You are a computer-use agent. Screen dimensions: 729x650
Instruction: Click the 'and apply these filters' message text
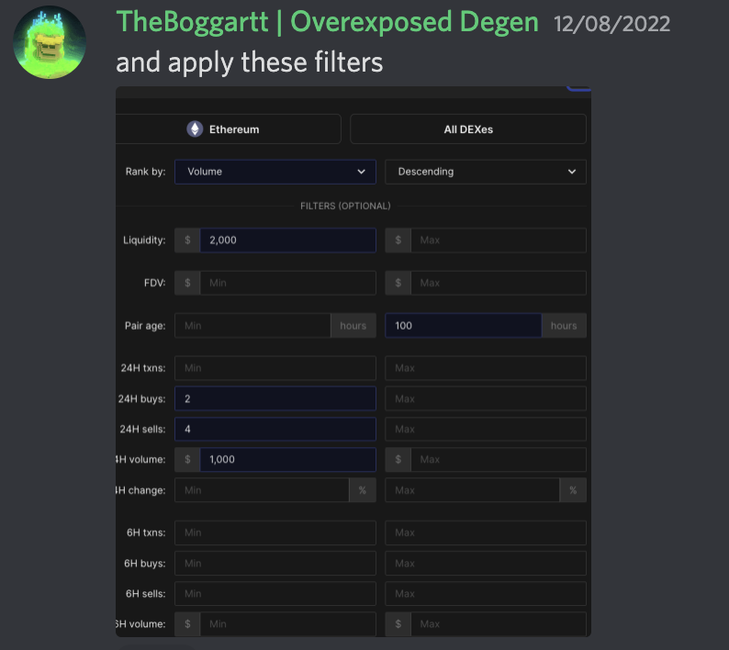pos(249,62)
